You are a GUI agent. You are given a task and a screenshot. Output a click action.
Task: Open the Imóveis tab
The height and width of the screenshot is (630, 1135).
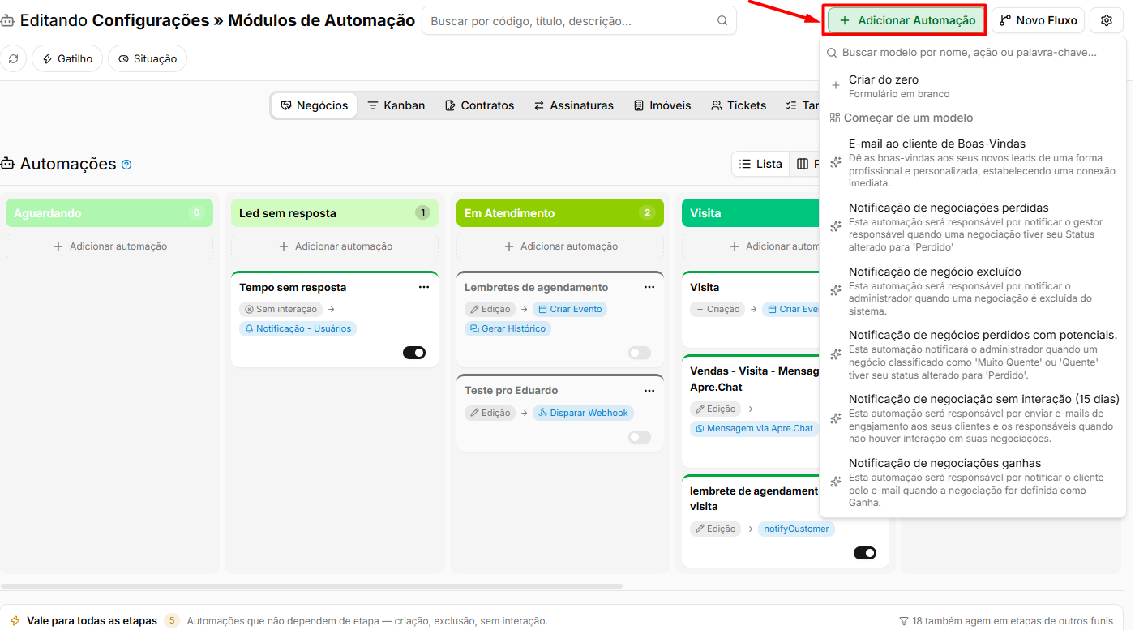[x=662, y=105]
